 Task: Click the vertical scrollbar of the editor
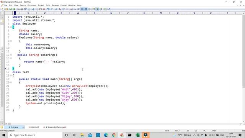click(x=243, y=52)
